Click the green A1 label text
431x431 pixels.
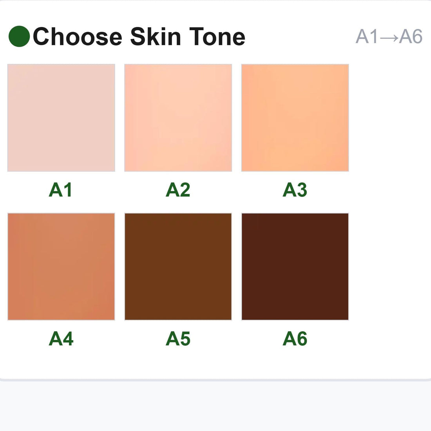[60, 190]
